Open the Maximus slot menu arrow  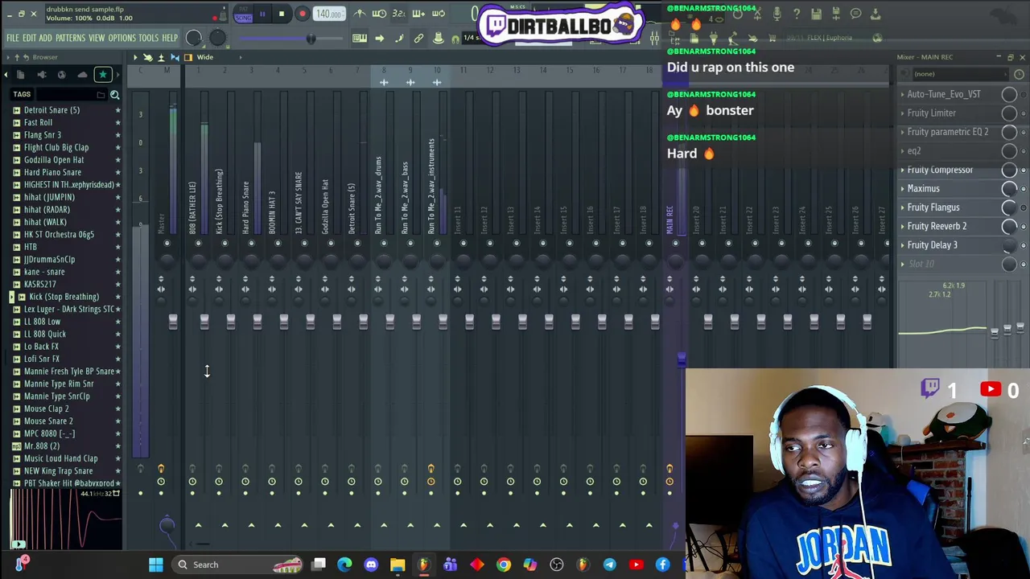point(902,189)
